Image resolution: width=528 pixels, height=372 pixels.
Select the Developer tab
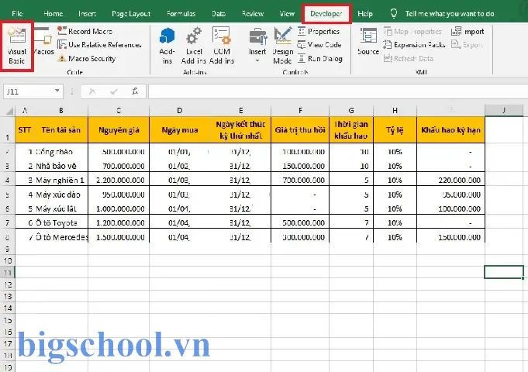[x=326, y=14]
